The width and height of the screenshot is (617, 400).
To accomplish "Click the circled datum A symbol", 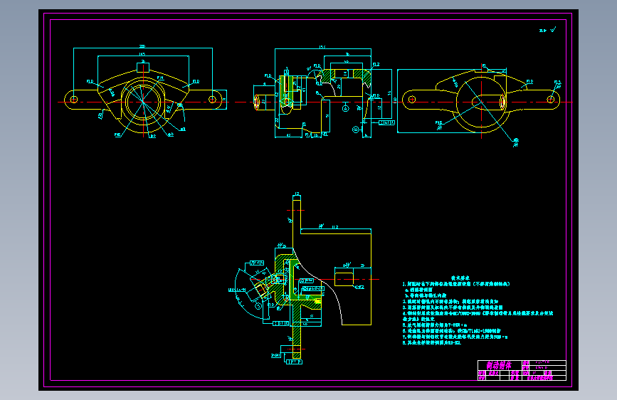I will click(345, 108).
